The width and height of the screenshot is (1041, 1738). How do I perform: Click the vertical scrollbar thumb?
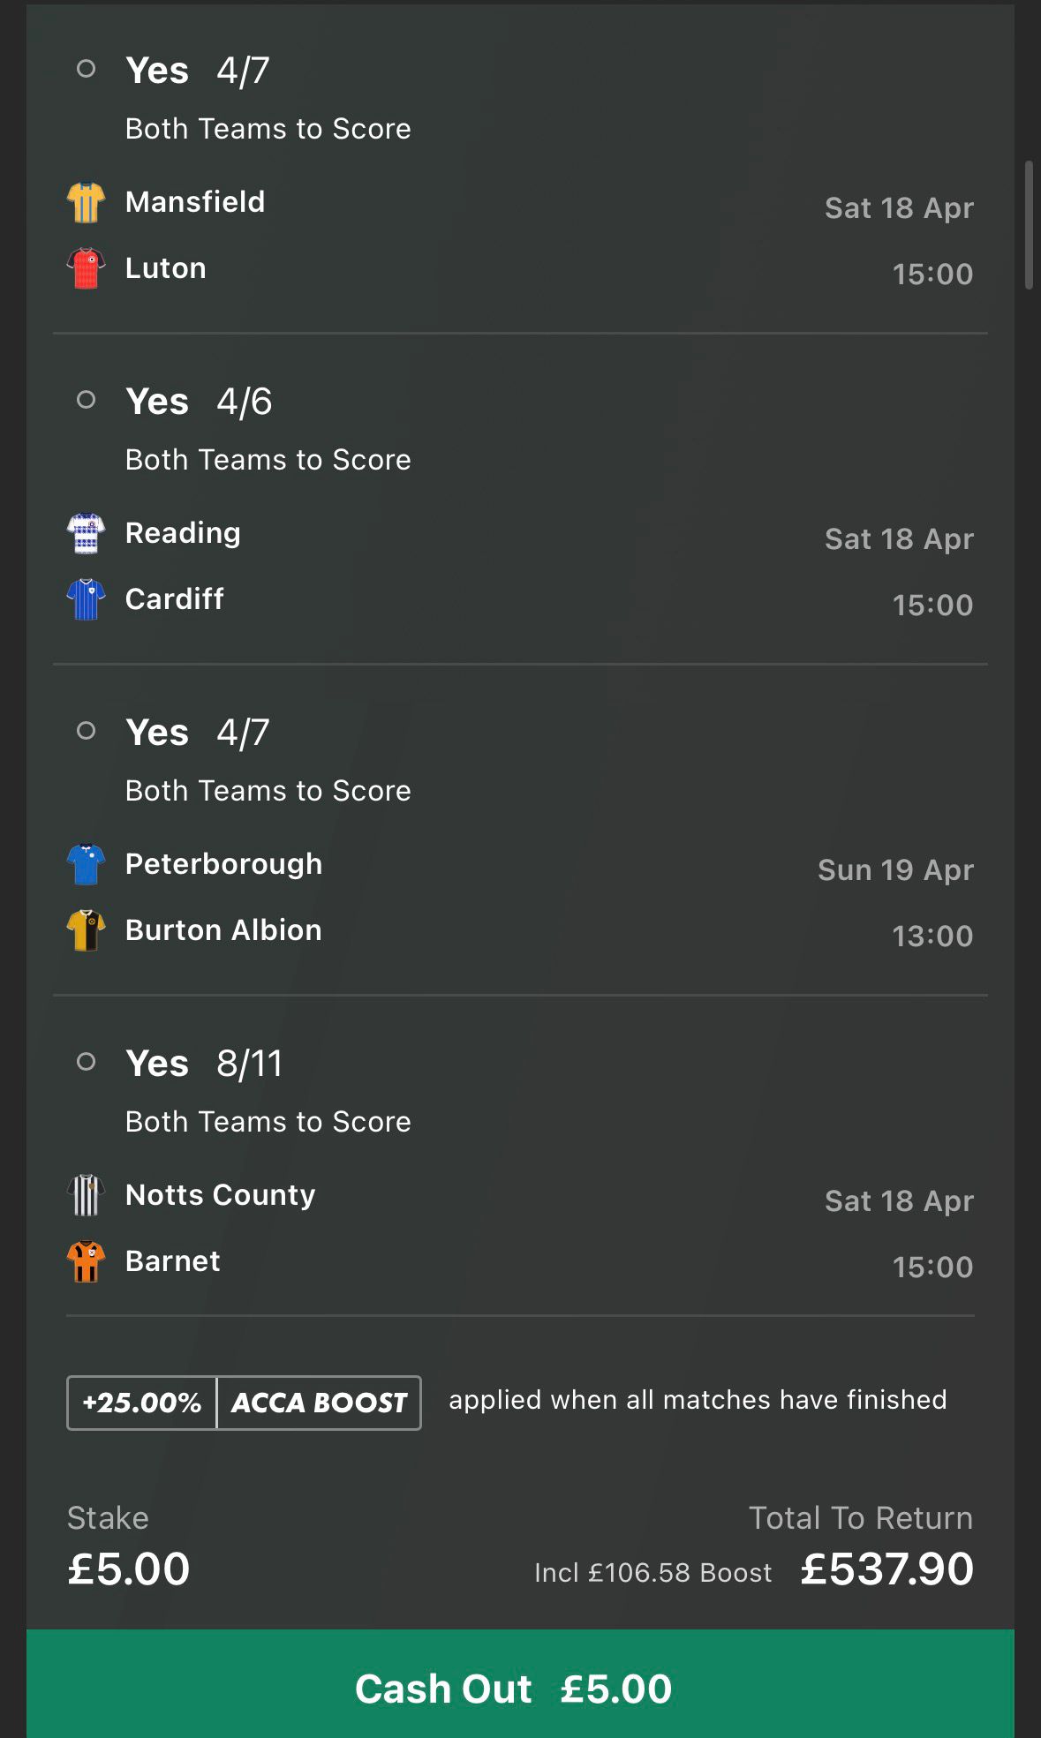[x=1028, y=224]
